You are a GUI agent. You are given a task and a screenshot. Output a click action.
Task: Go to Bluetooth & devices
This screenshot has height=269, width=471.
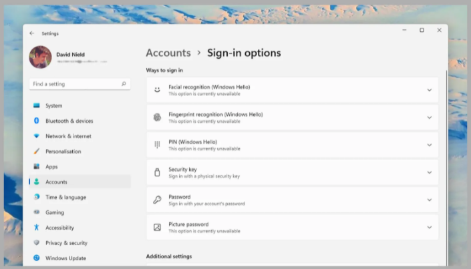point(80,121)
